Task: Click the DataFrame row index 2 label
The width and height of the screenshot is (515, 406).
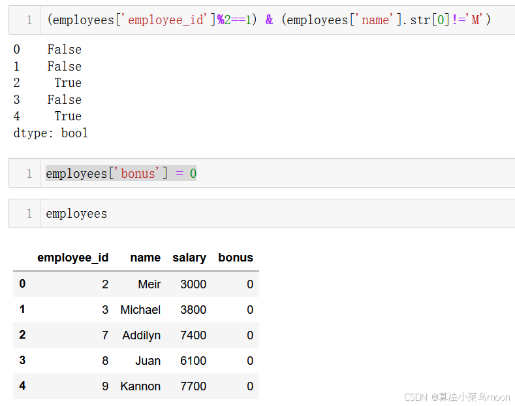Action: [22, 335]
